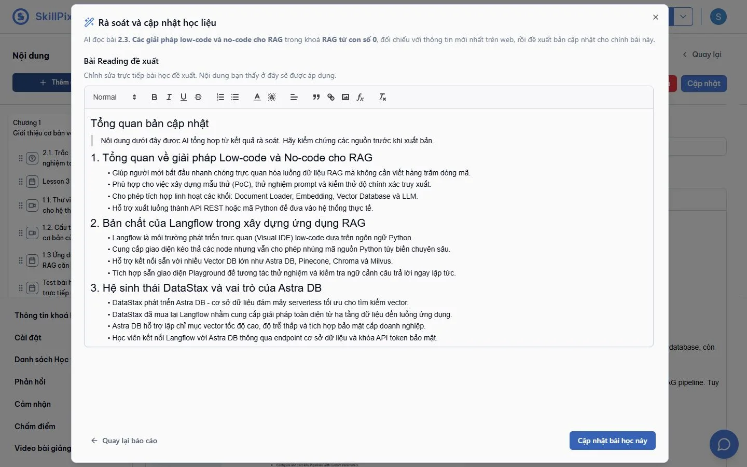Apply underline formatting in the editor toolbar
Image resolution: width=747 pixels, height=467 pixels.
click(x=183, y=97)
